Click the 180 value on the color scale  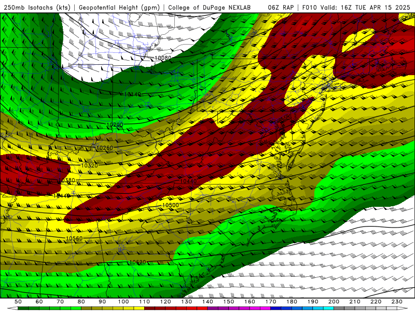coord(292,302)
